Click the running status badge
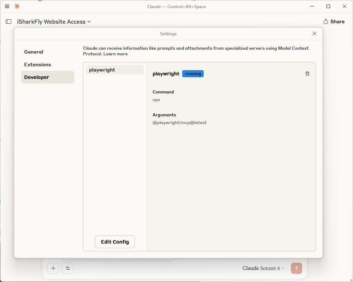This screenshot has height=282, width=353. pos(193,74)
